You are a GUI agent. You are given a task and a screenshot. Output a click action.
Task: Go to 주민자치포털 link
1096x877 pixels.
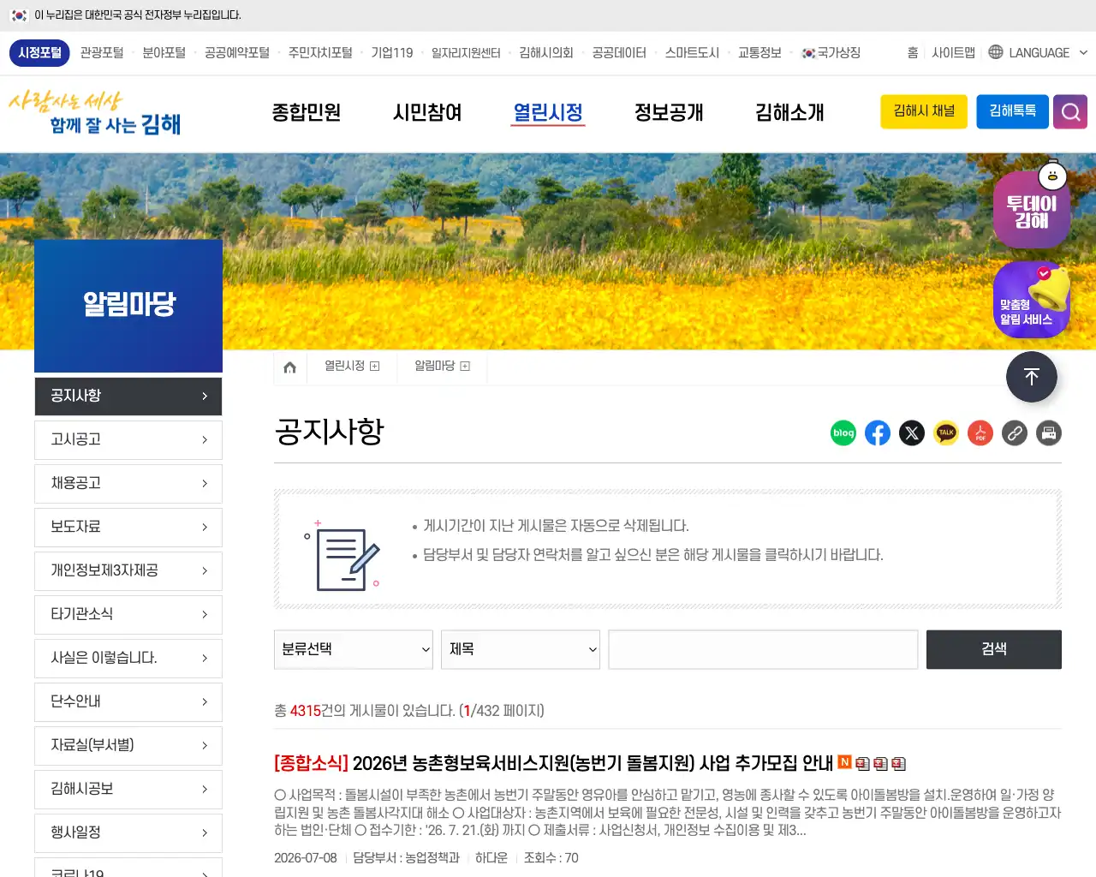[x=320, y=53]
